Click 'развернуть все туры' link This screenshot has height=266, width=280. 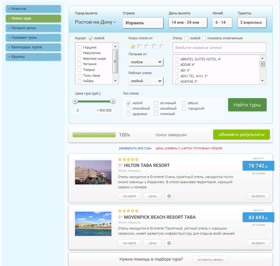135,148
